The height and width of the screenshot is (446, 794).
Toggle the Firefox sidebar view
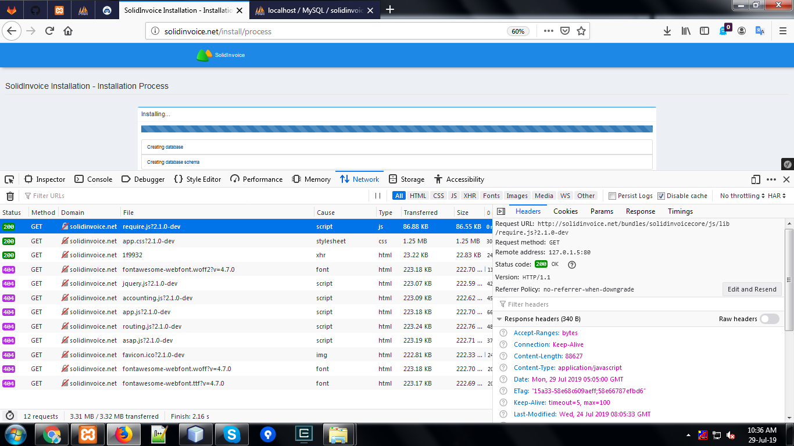[x=704, y=31]
